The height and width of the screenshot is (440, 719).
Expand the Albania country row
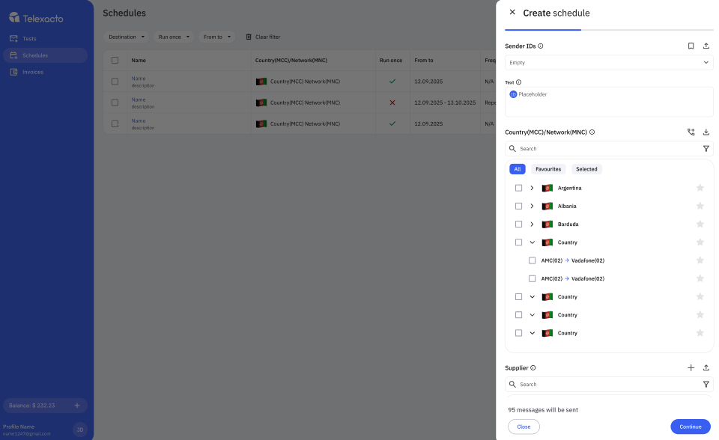pos(532,206)
